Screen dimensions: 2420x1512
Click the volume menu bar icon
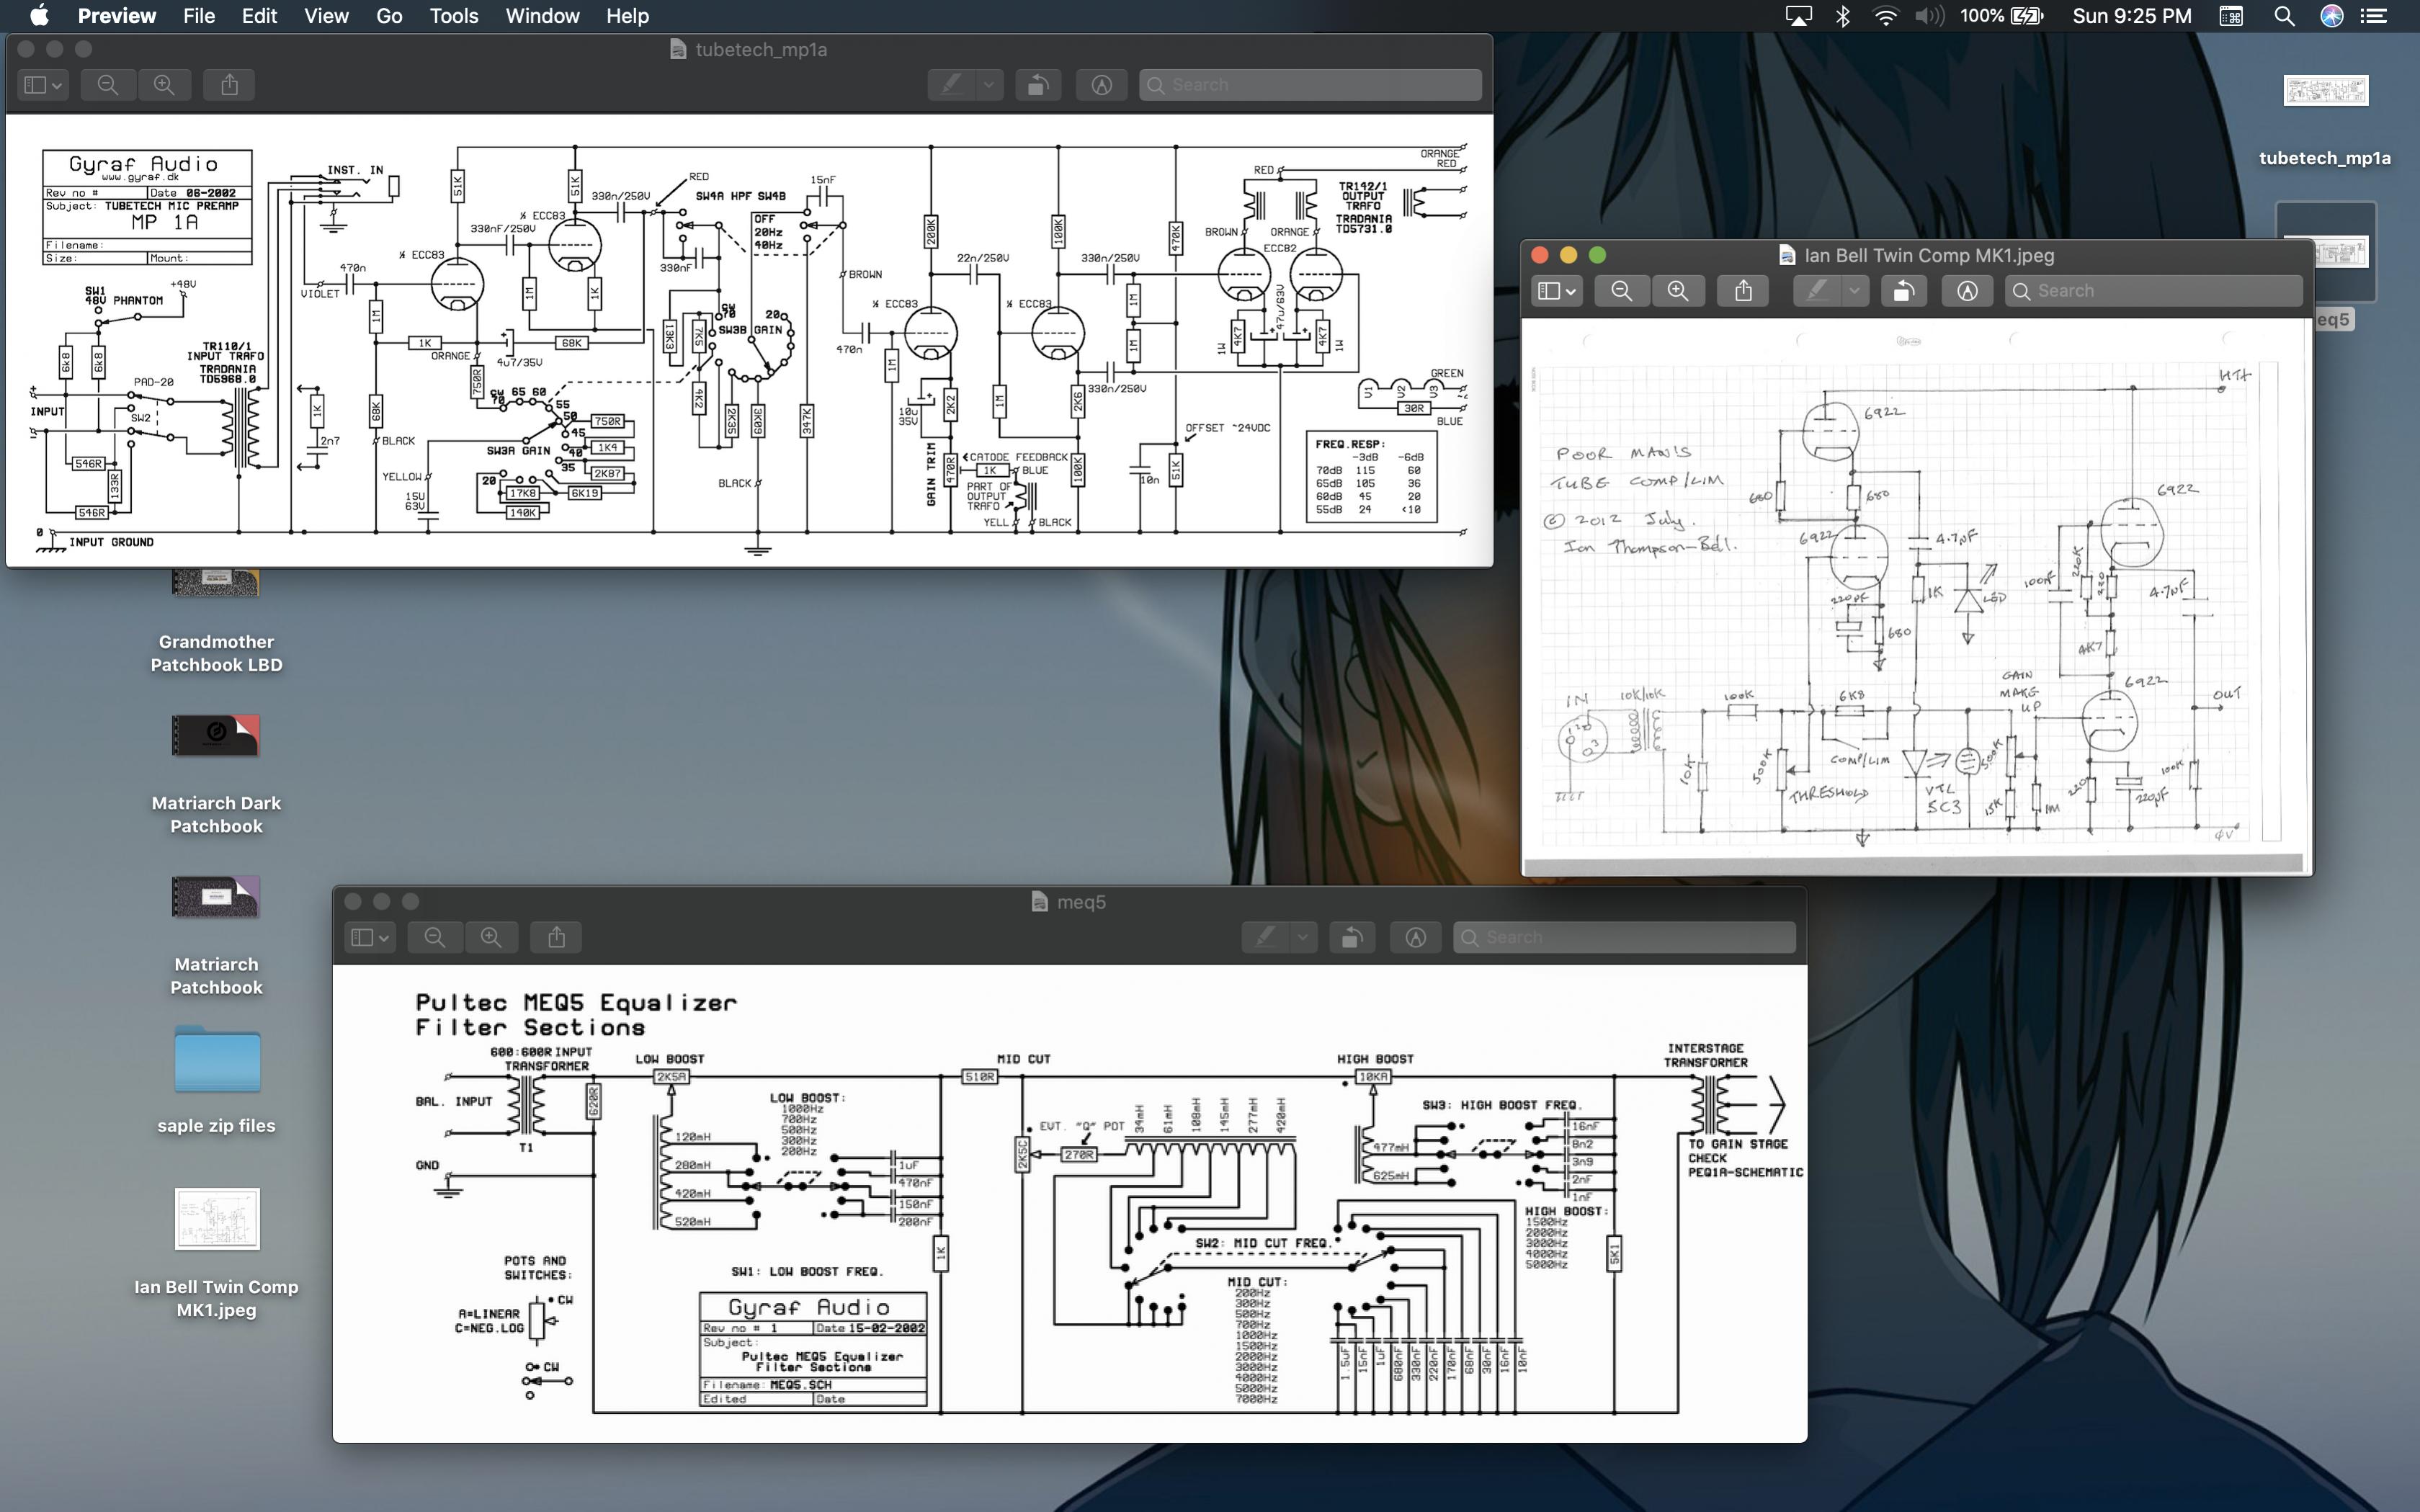(x=1929, y=16)
